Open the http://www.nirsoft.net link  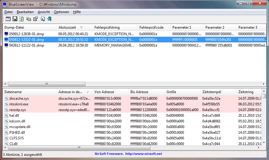pyautogui.click(x=144, y=154)
